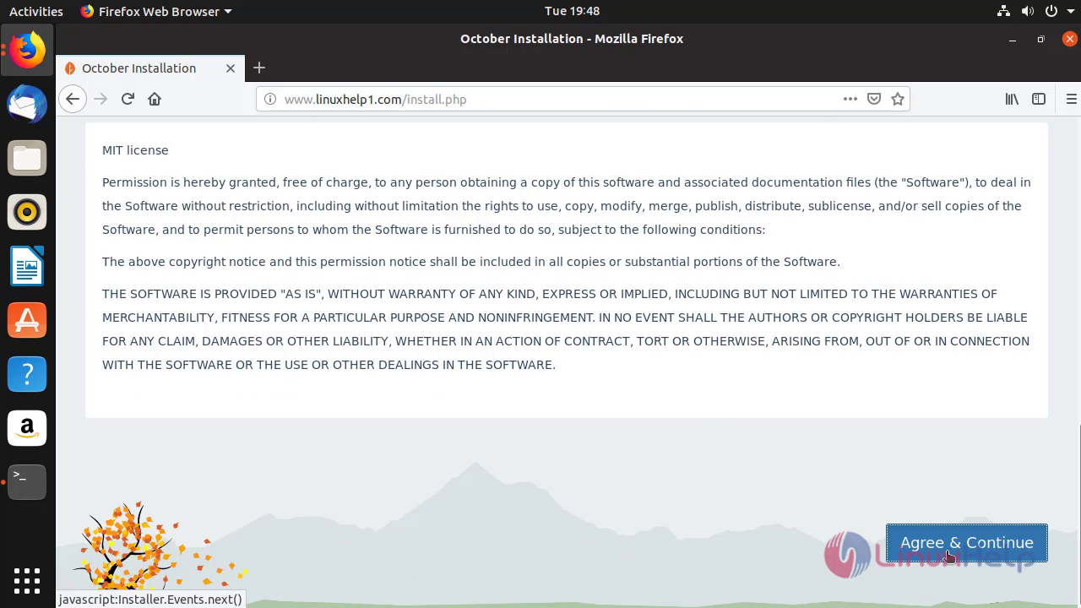
Task: Close the Firefox window
Action: point(1069,39)
